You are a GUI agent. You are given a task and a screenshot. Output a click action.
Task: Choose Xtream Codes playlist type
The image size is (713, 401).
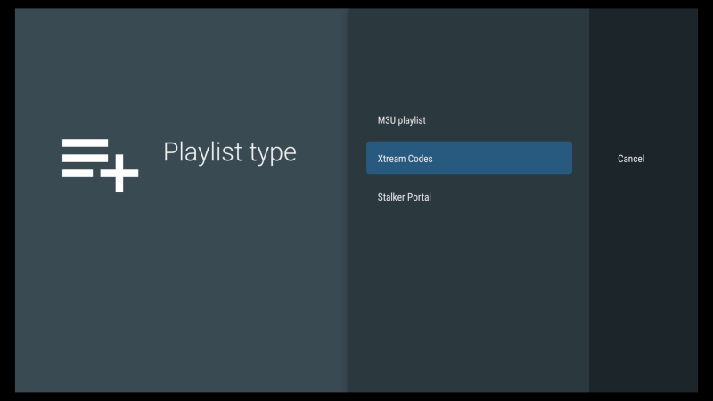click(469, 159)
